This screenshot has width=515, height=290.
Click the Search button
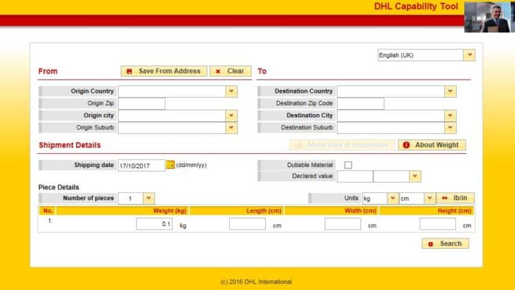coord(446,244)
